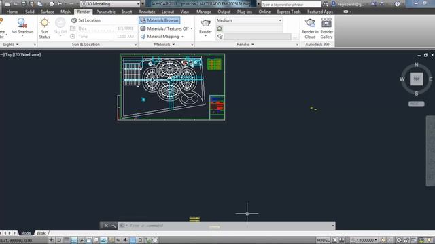
Task: Open the Medium render preset dropdown
Action: [249, 20]
